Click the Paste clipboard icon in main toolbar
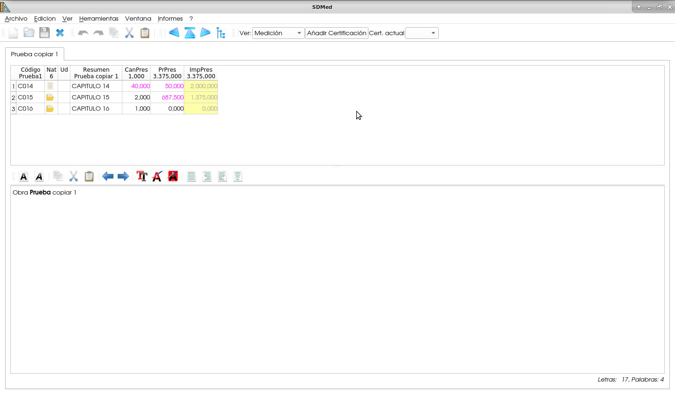 (x=145, y=33)
